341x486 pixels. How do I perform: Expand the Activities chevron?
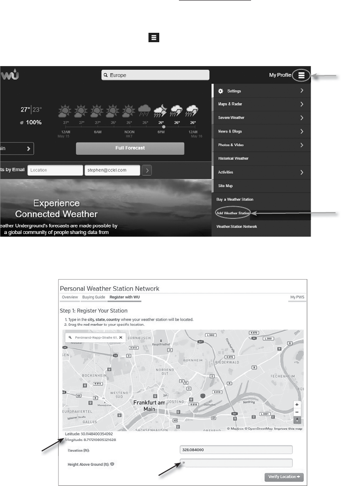pyautogui.click(x=302, y=172)
